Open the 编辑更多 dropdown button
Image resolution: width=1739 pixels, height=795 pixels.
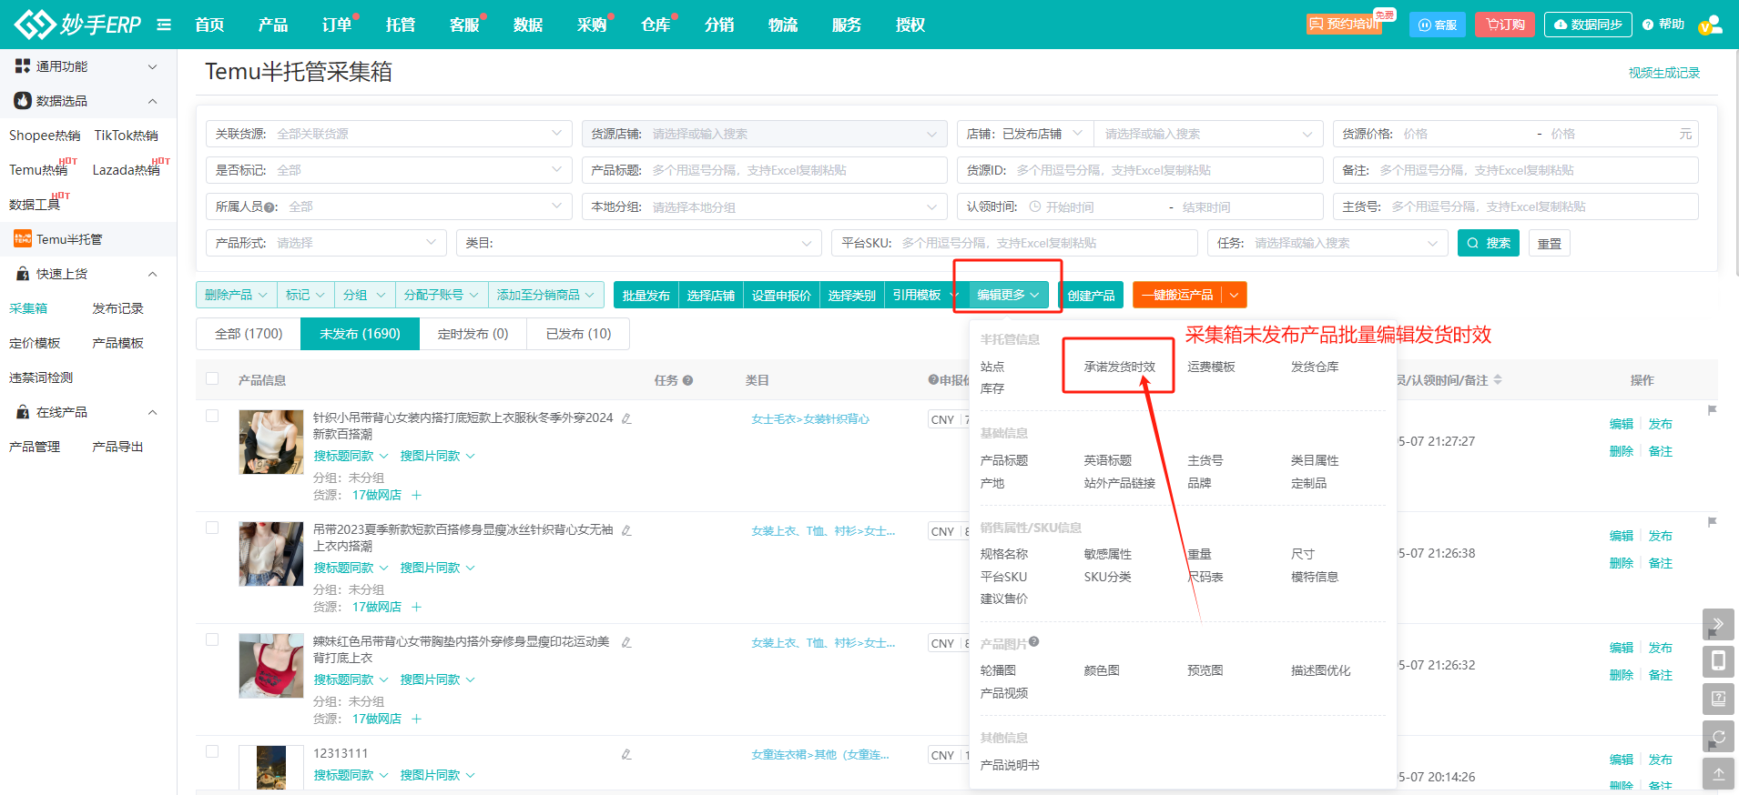tap(1008, 295)
